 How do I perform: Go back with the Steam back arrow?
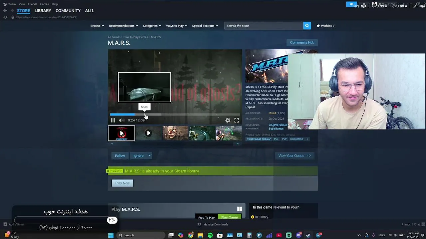pyautogui.click(x=5, y=11)
